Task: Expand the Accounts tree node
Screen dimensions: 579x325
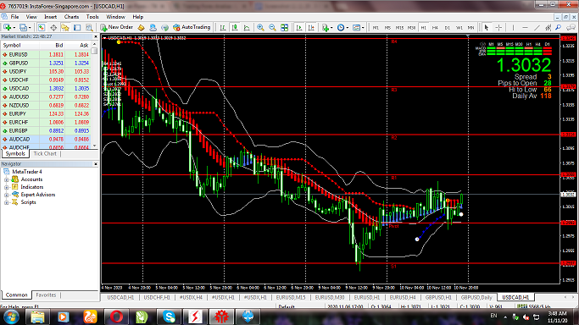Action: point(6,179)
